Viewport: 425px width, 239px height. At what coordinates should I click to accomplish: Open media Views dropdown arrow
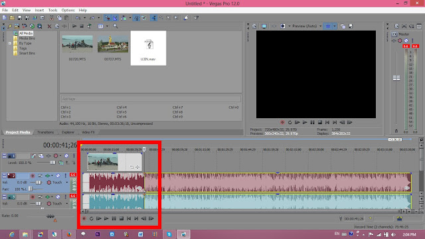[107, 27]
